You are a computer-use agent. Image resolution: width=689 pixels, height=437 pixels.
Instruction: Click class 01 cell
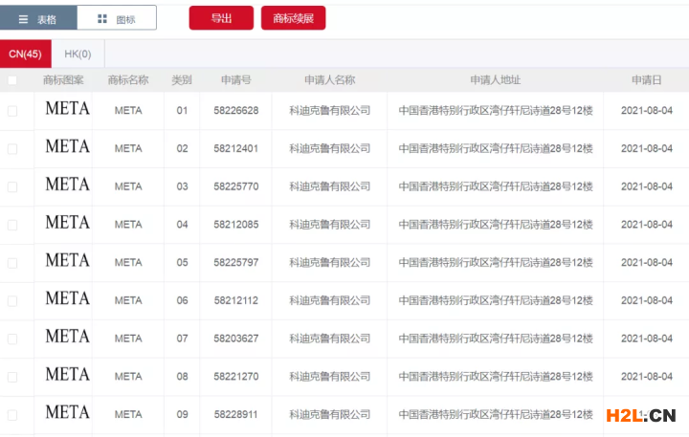(182, 111)
